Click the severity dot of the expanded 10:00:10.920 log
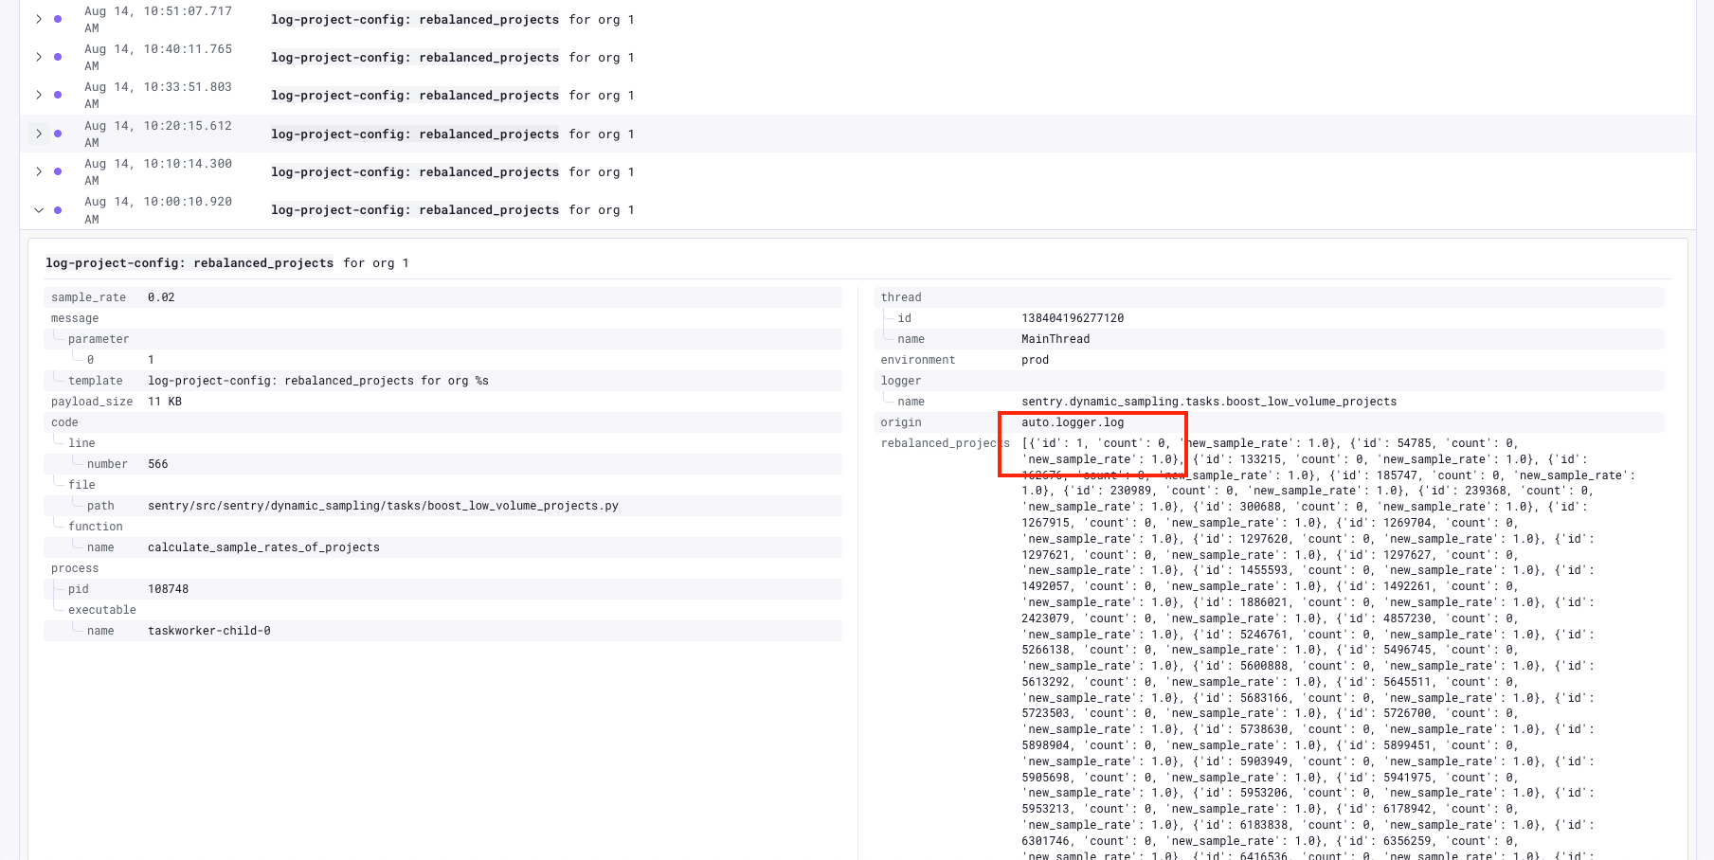 click(x=58, y=210)
